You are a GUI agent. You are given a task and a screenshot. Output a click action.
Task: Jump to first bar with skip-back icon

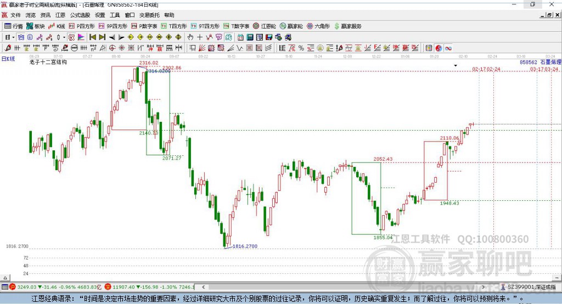click(x=92, y=37)
